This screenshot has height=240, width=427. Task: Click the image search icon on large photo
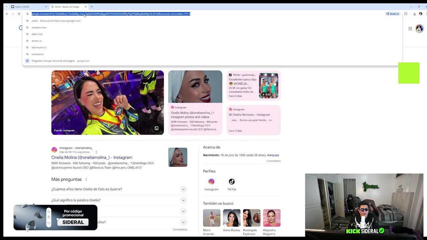[x=156, y=128]
